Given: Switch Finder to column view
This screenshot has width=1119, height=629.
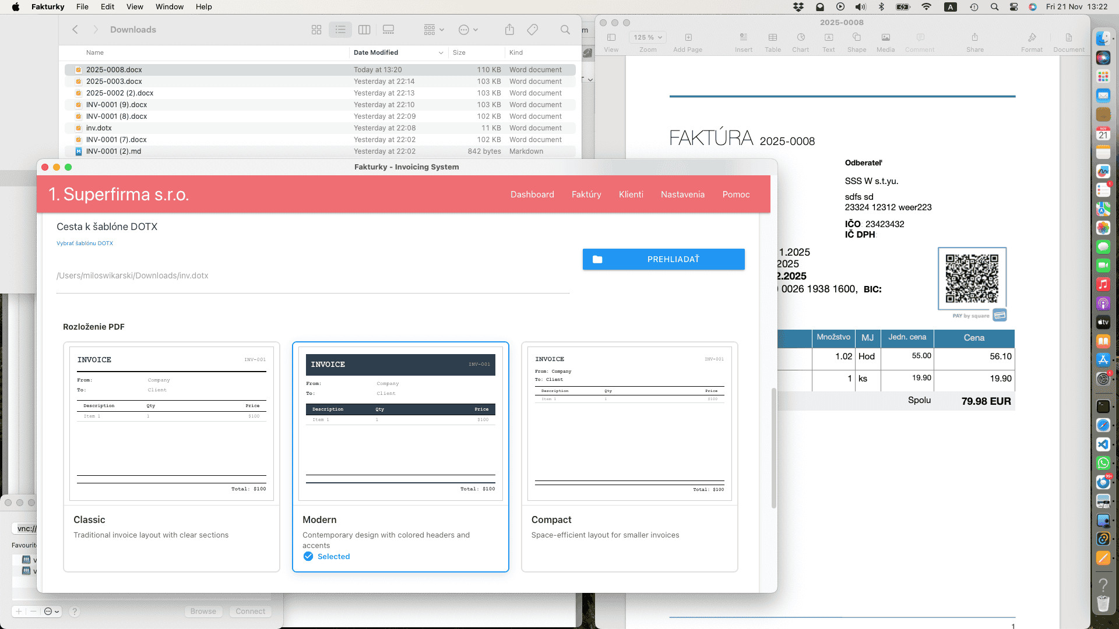Looking at the screenshot, I should [364, 30].
